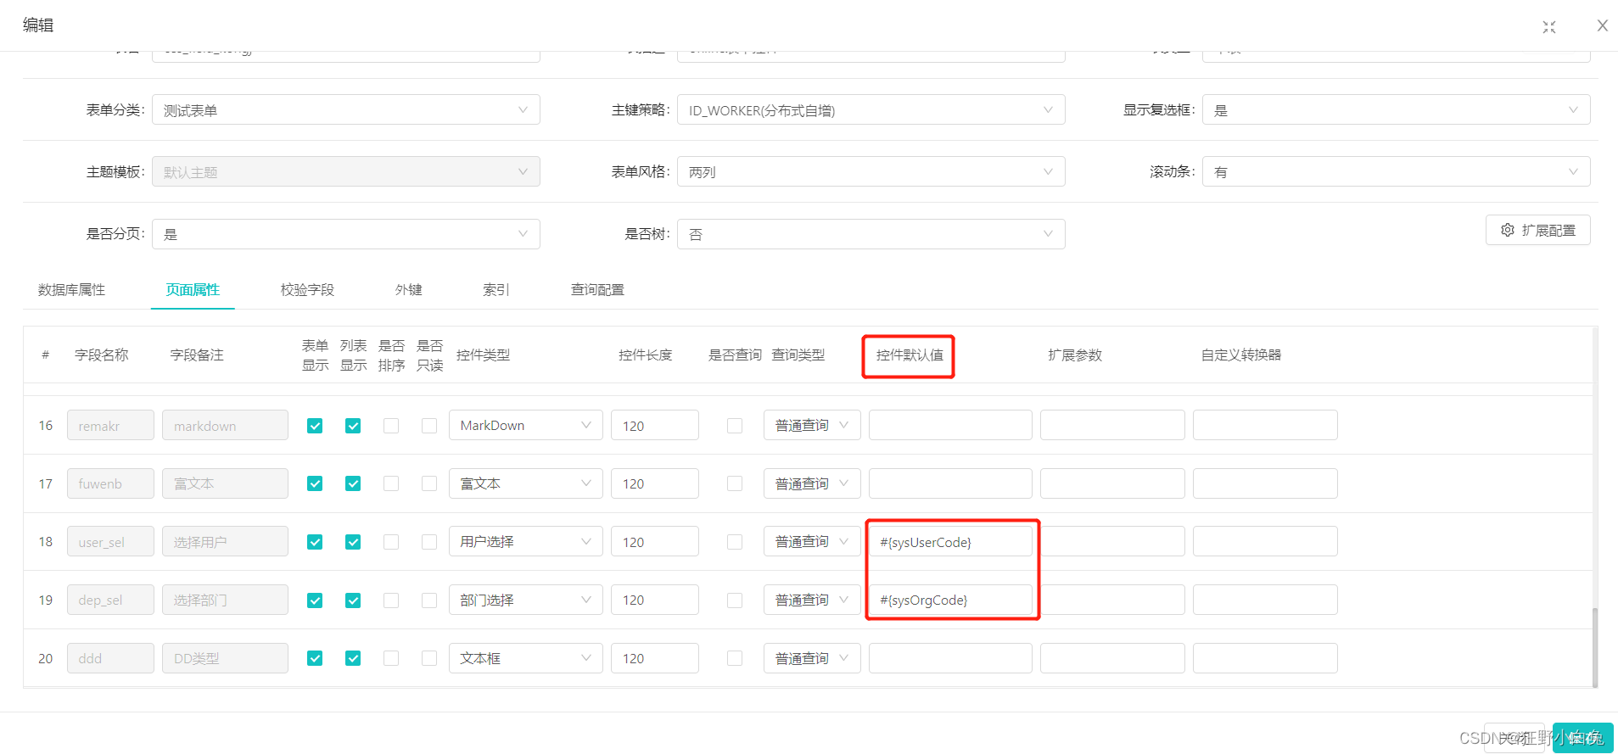Open the 索引 tab
Screen dimensions: 1618x754
[x=496, y=290]
